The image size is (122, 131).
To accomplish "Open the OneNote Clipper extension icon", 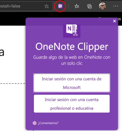I will click(x=60, y=6).
